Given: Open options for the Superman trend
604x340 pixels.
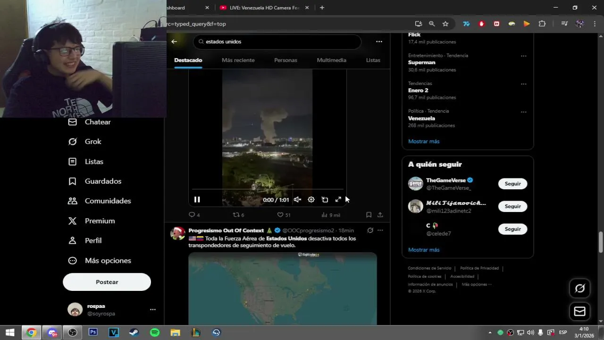Looking at the screenshot, I should 523,56.
